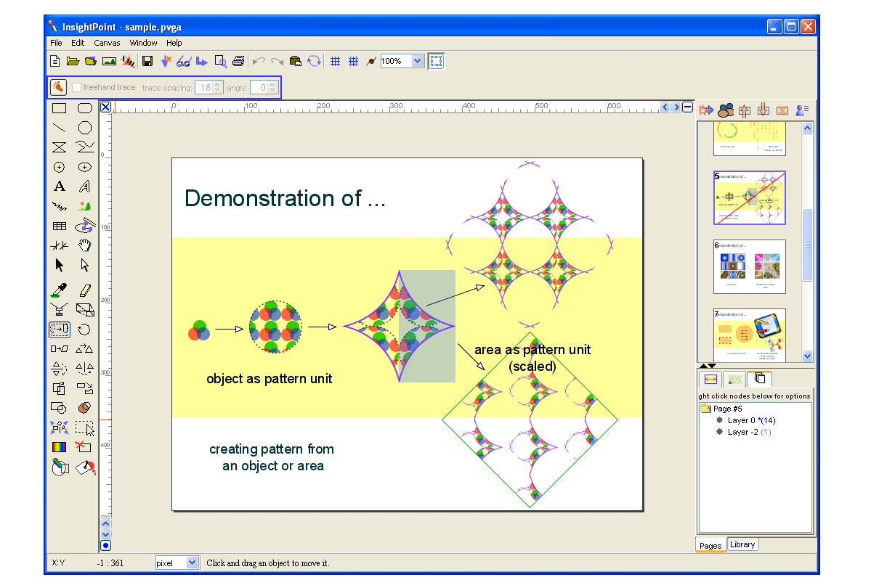
Task: Expand the Page #5 tree node
Action: point(705,409)
